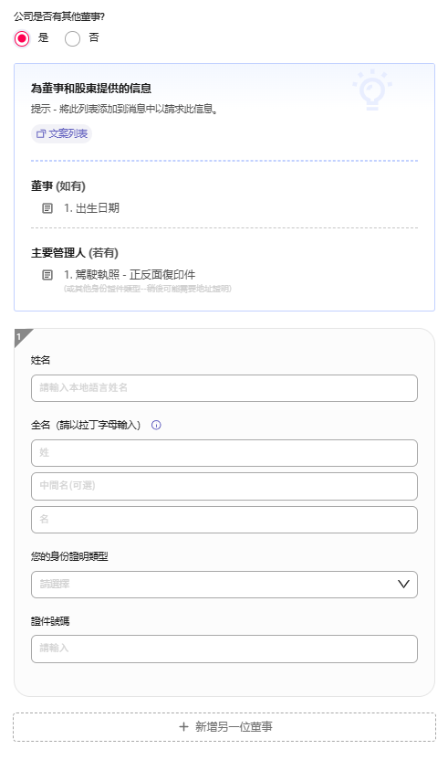Click the lightbulb tip icon
Viewport: 448px width, 760px height.
click(x=372, y=90)
